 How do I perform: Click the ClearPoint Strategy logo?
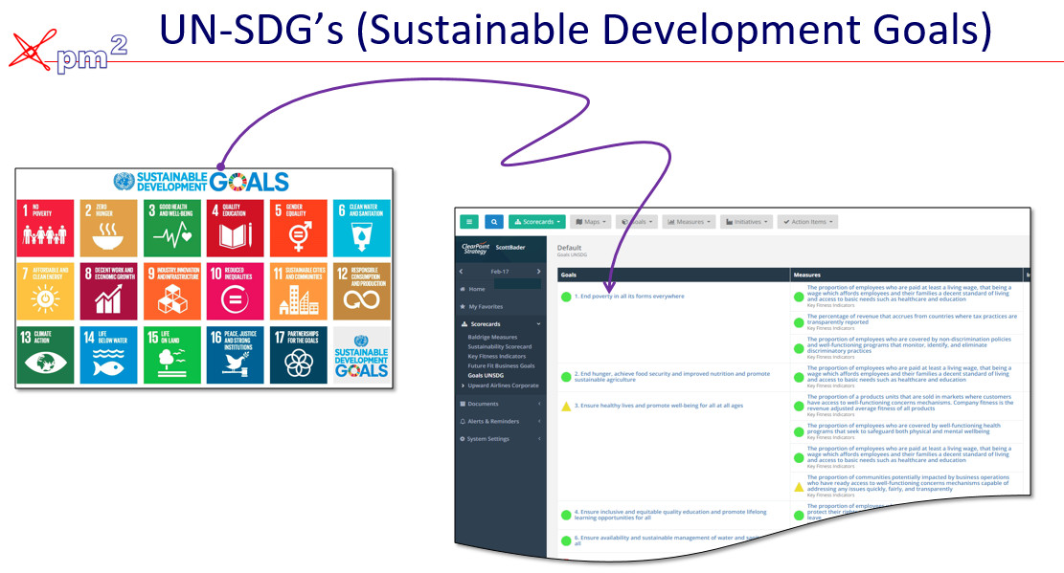[x=475, y=248]
